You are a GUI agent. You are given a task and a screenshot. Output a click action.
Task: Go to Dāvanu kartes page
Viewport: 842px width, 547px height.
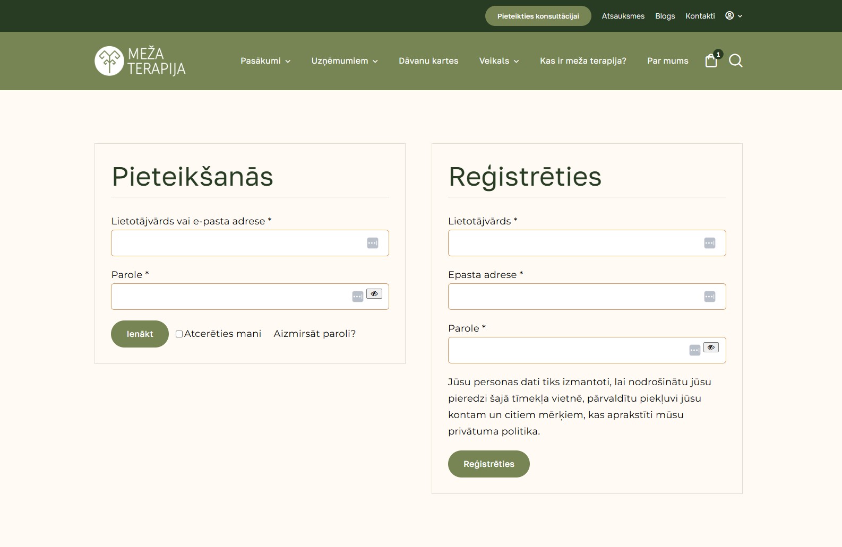click(428, 61)
